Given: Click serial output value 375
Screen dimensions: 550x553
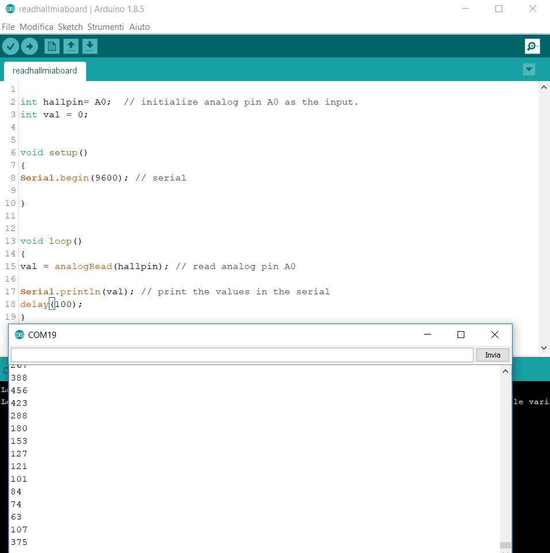Looking at the screenshot, I should click(x=19, y=543).
